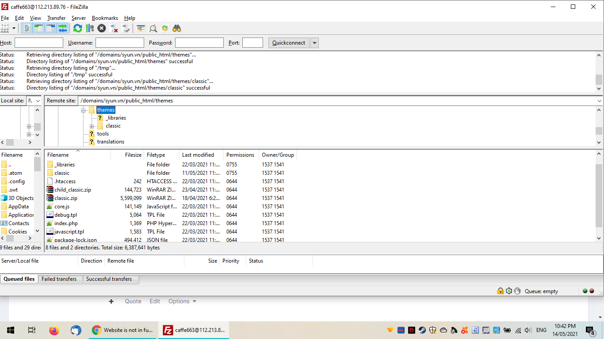Viewport: 604px width, 339px height.
Task: Open the Site Manager icon
Action: (x=5, y=28)
